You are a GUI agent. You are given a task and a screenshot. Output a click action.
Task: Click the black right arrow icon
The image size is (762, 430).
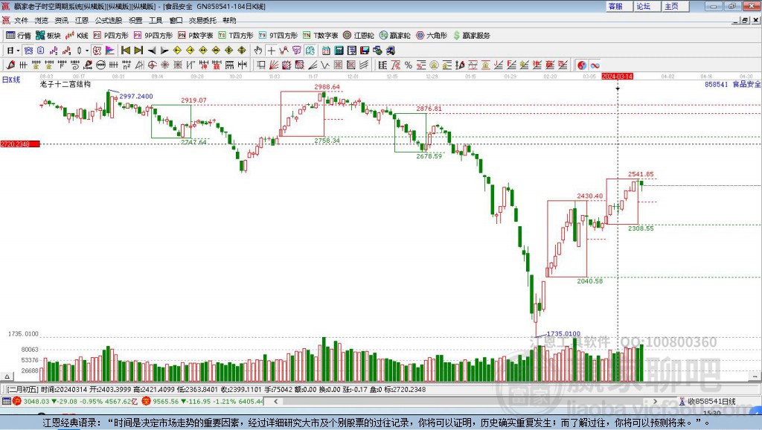click(164, 51)
